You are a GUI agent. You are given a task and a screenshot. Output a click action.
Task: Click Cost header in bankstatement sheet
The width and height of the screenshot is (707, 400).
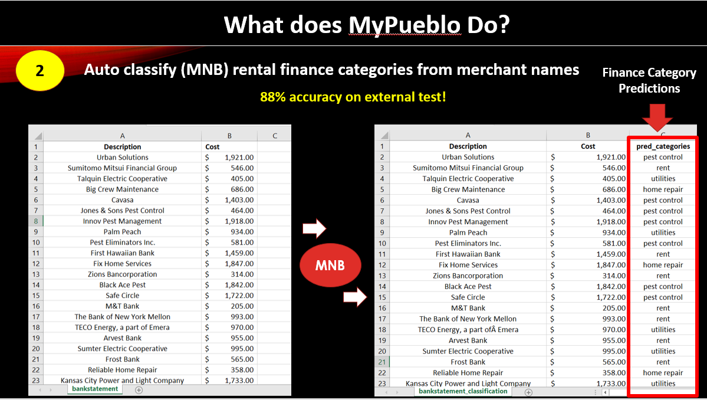coord(229,146)
